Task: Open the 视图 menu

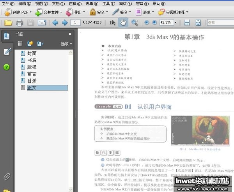Action: coord(41,4)
